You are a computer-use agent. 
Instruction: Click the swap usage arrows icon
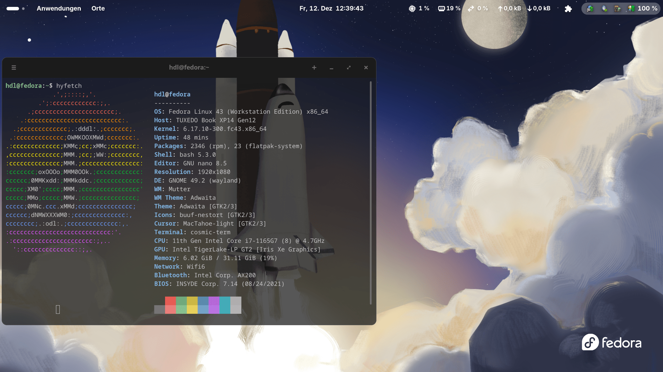tap(471, 8)
